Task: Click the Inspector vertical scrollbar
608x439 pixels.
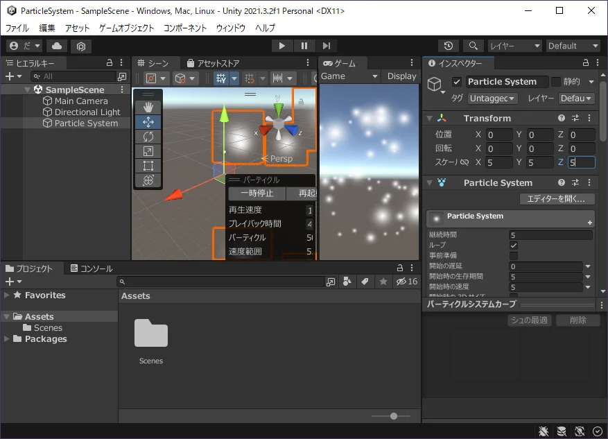Action: (x=603, y=111)
